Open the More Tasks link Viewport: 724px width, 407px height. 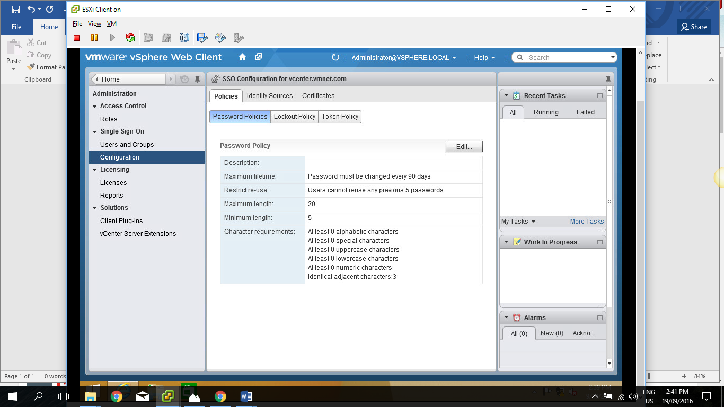pyautogui.click(x=587, y=222)
